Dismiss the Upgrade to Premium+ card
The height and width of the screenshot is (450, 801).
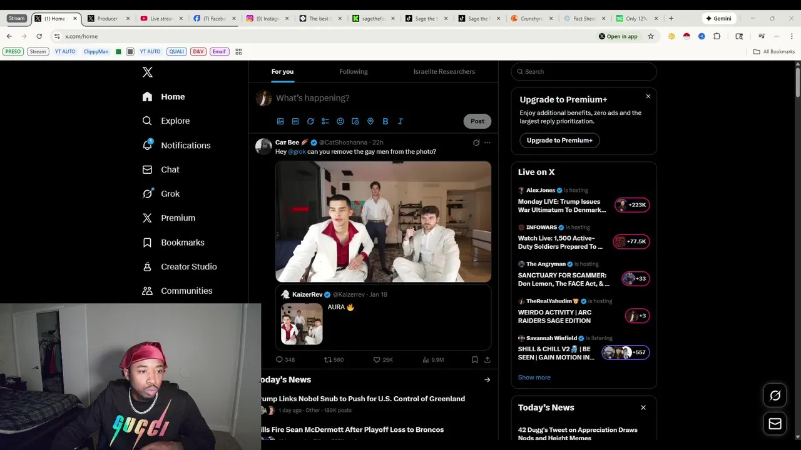pyautogui.click(x=648, y=96)
